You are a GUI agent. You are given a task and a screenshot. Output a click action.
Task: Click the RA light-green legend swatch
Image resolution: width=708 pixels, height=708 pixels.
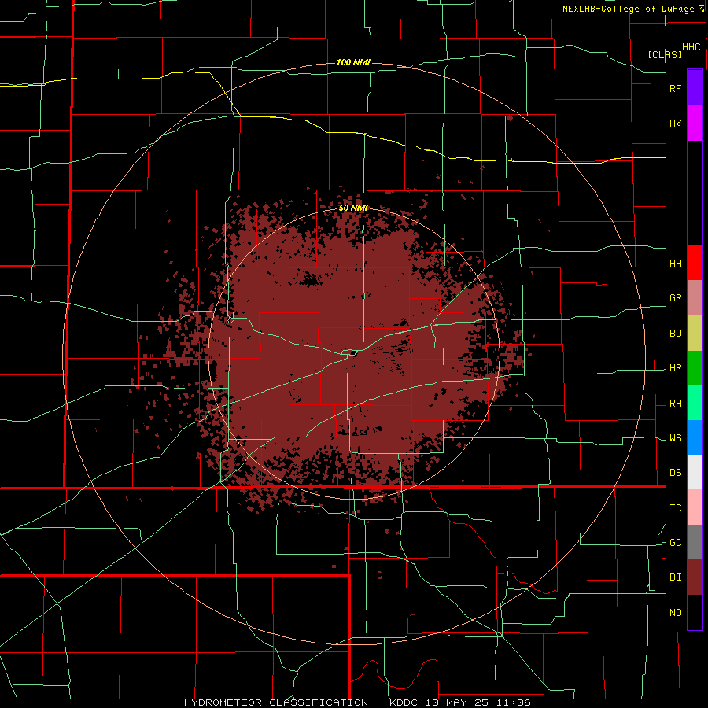tap(695, 403)
